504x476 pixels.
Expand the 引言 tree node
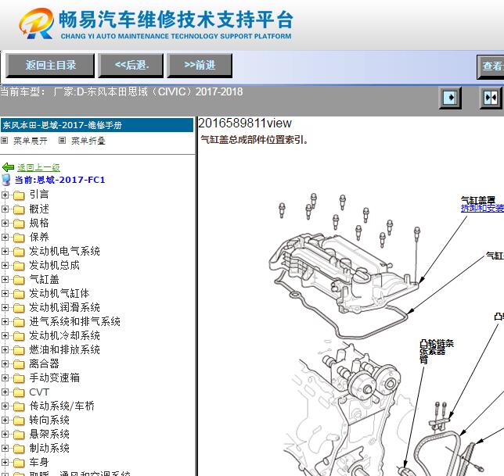(x=5, y=195)
